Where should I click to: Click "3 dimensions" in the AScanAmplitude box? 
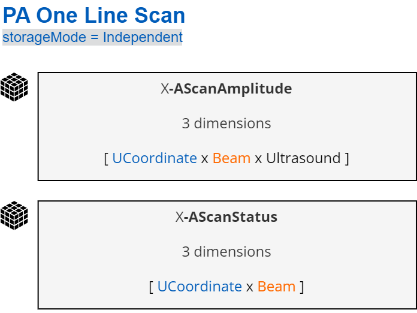click(226, 124)
